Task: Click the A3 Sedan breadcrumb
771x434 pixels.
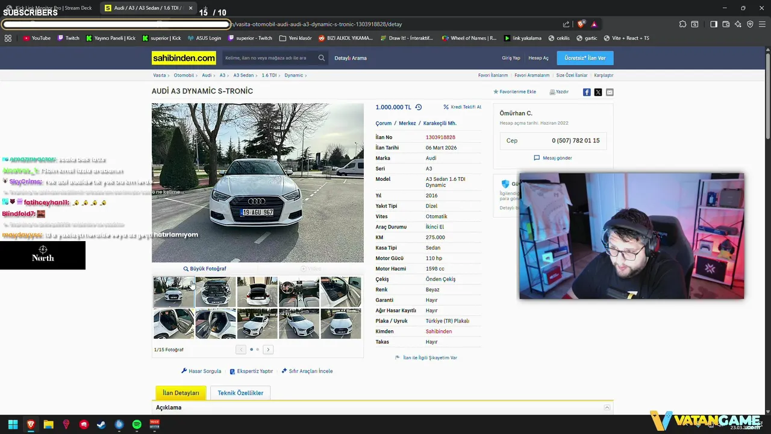Action: point(243,75)
